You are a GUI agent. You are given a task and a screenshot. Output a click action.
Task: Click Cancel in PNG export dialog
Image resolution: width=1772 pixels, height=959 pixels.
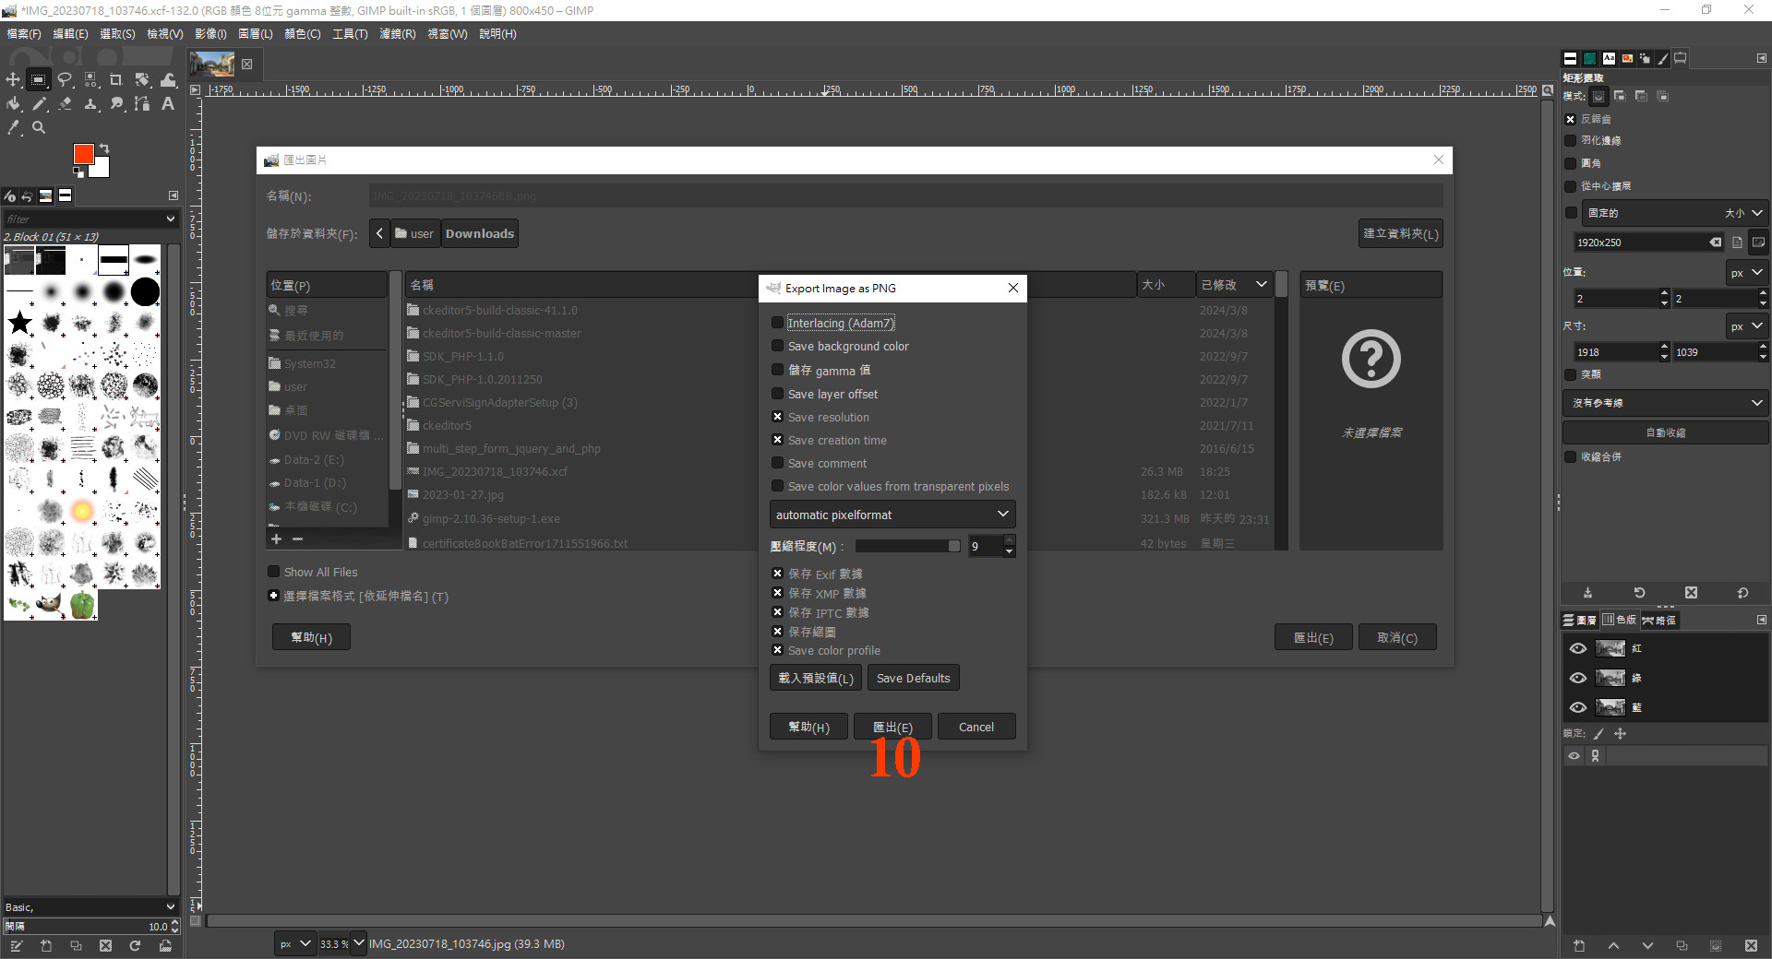point(976,727)
